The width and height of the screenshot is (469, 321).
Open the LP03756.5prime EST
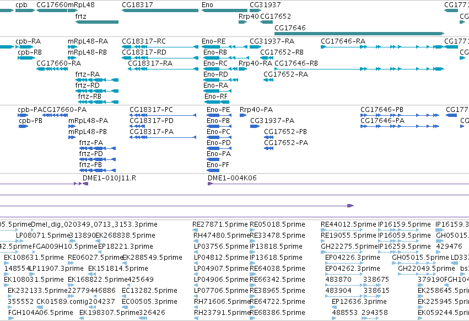(196, 252)
